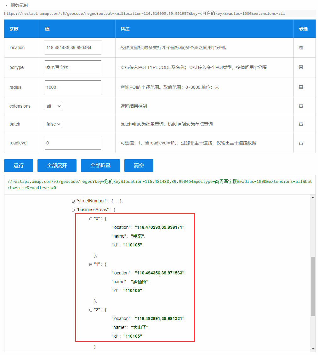Click the 全部折叠 collapse all button
This screenshot has height=355, width=318.
[x=100, y=165]
